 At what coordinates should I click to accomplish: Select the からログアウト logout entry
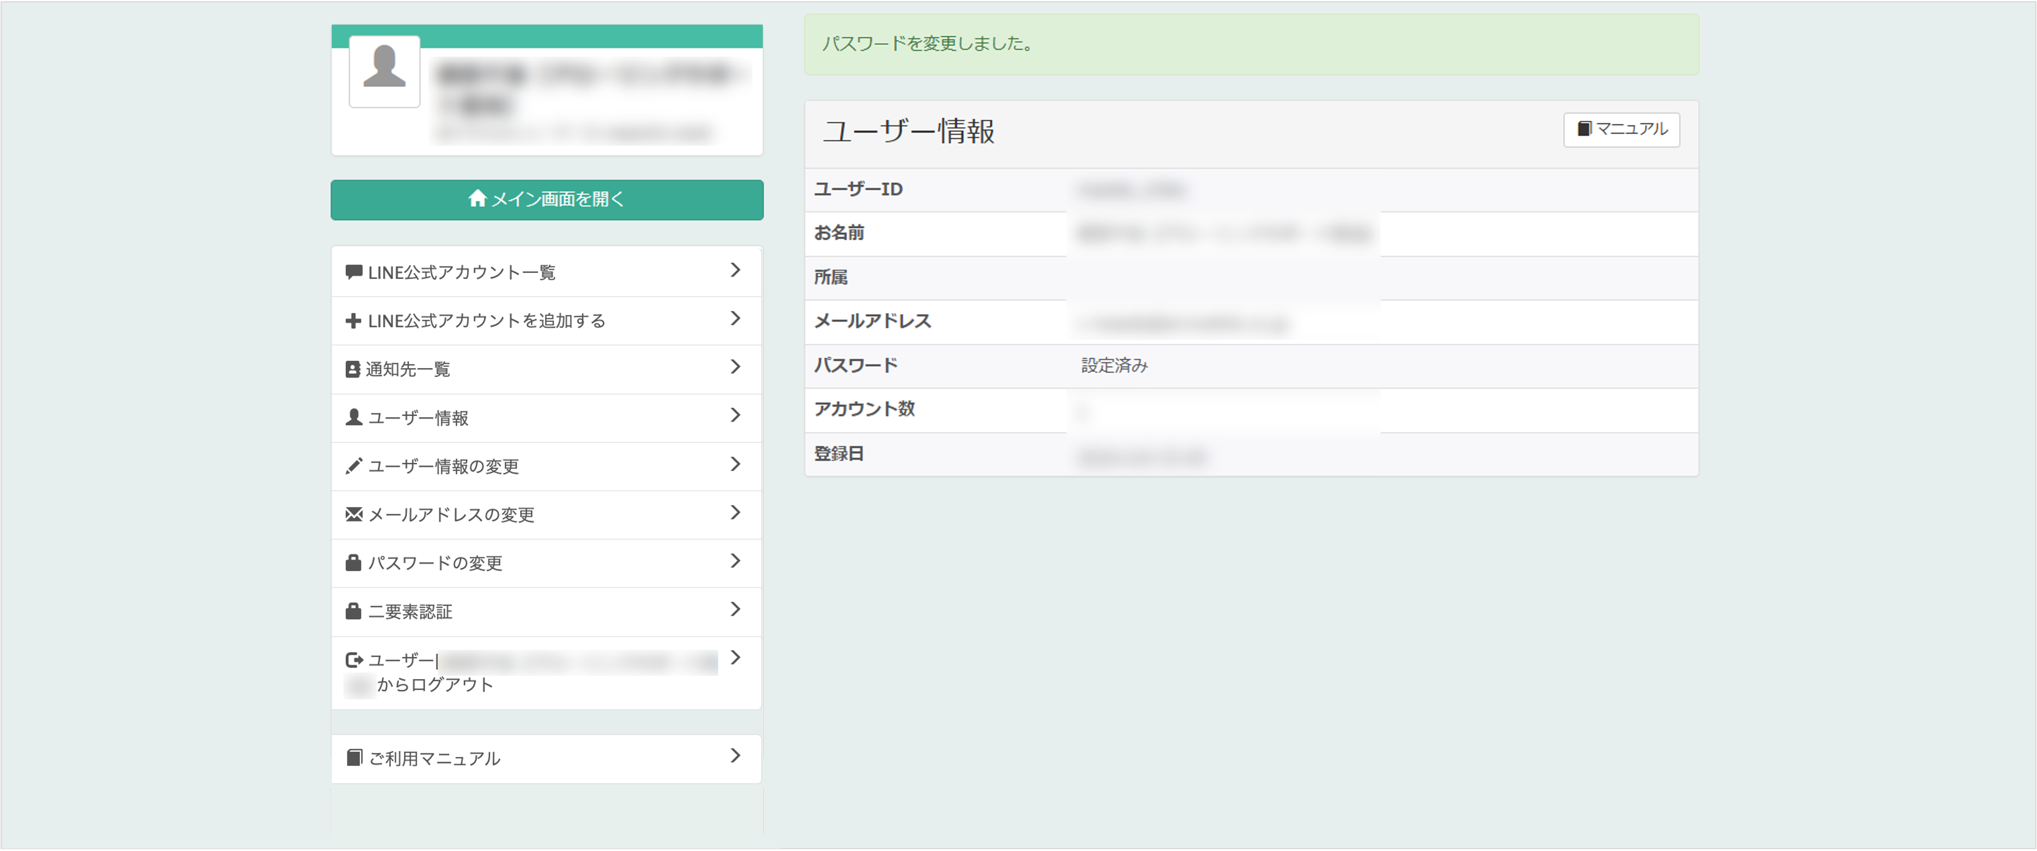coord(436,685)
